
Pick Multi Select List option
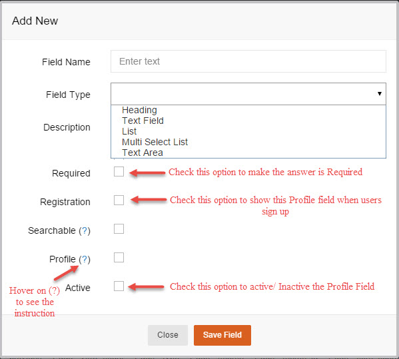tap(155, 142)
